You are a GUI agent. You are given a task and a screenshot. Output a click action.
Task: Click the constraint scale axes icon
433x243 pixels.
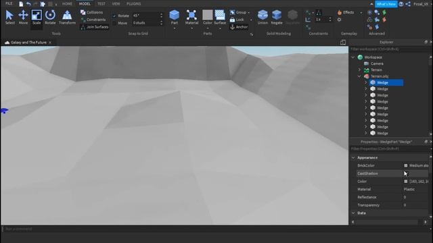pyautogui.click(x=308, y=20)
